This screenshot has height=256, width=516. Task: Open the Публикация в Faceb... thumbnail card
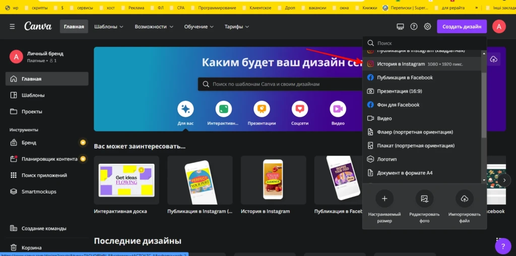(x=338, y=180)
